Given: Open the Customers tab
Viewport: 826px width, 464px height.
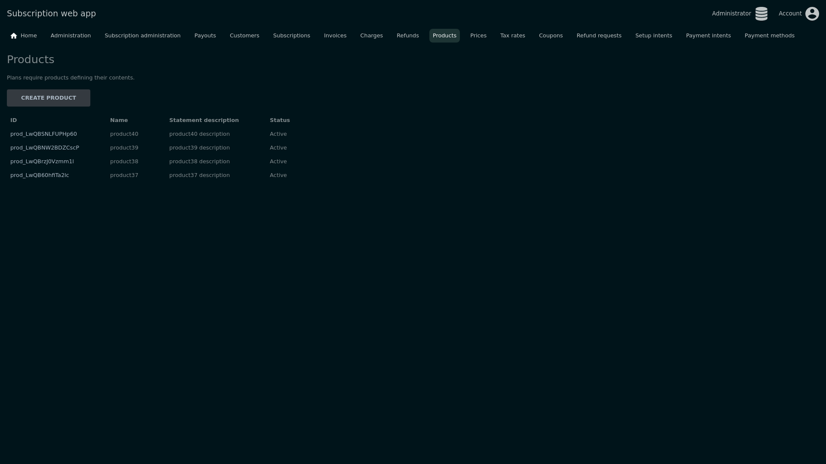Looking at the screenshot, I should [x=244, y=36].
